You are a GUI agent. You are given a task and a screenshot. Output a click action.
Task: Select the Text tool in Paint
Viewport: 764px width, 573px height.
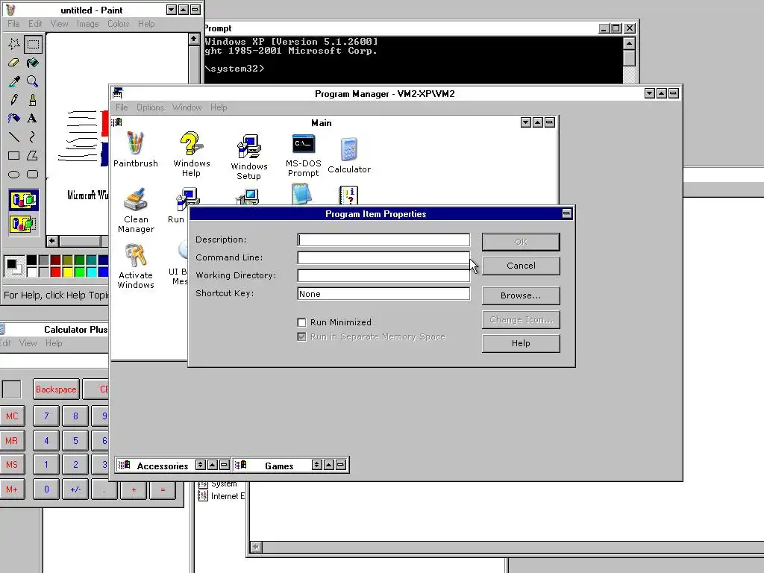coord(33,119)
